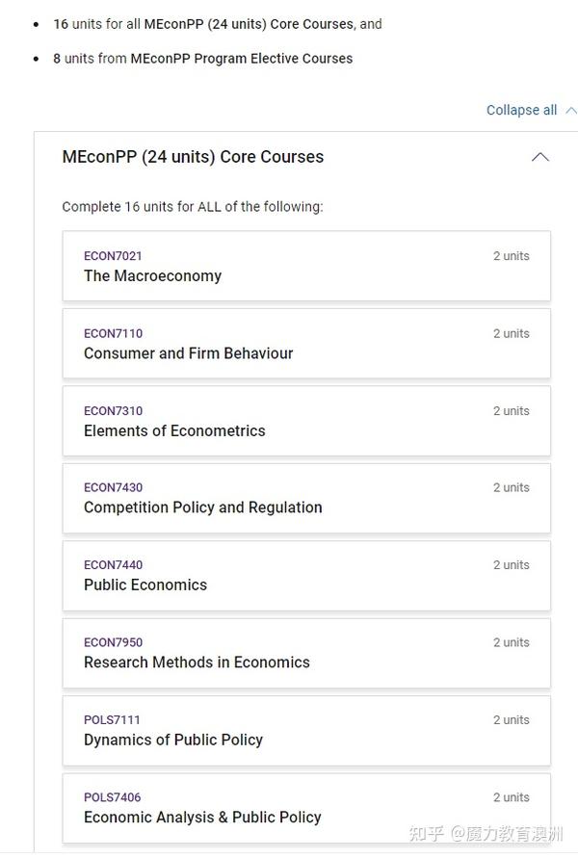Click the Collapse all link
Image resolution: width=578 pixels, height=858 pixels.
pos(521,110)
